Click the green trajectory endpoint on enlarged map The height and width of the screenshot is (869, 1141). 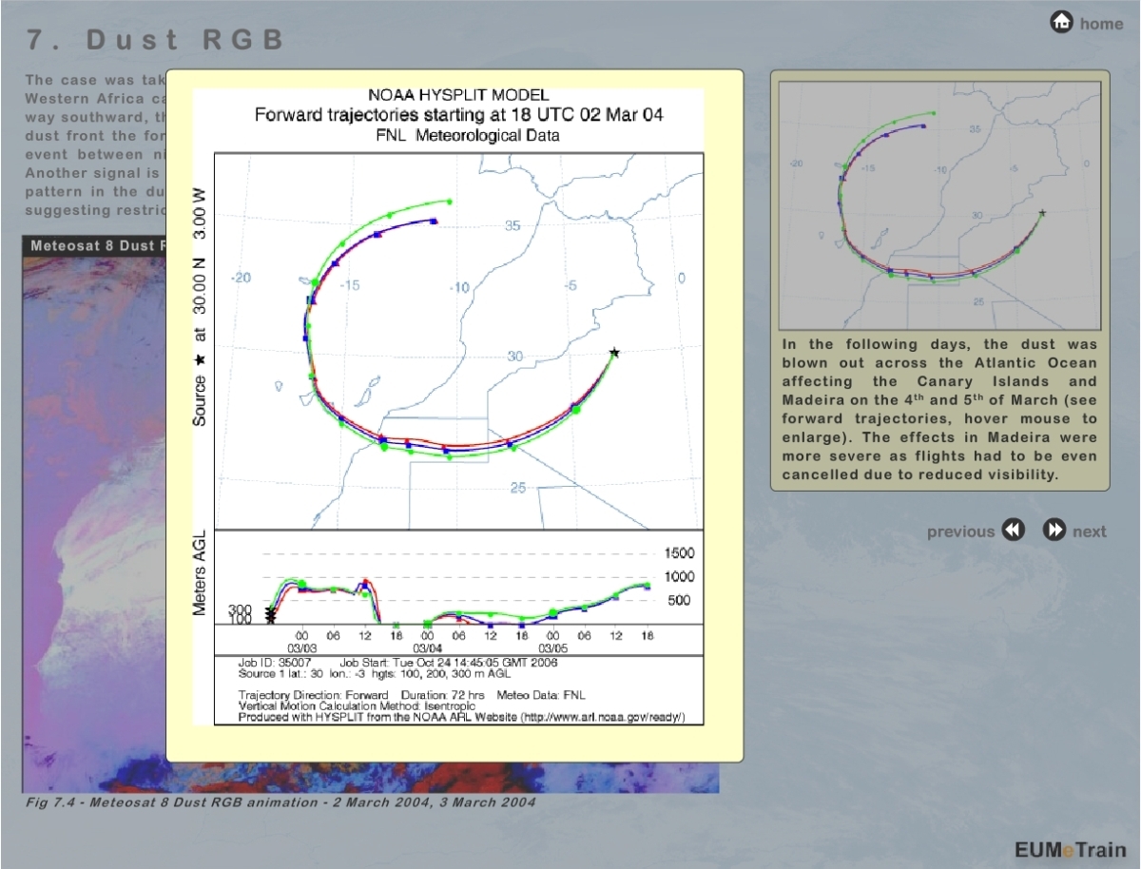pyautogui.click(x=450, y=202)
